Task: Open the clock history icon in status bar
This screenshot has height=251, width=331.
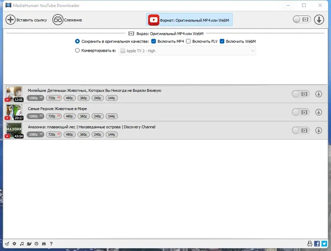Action: click(36, 244)
